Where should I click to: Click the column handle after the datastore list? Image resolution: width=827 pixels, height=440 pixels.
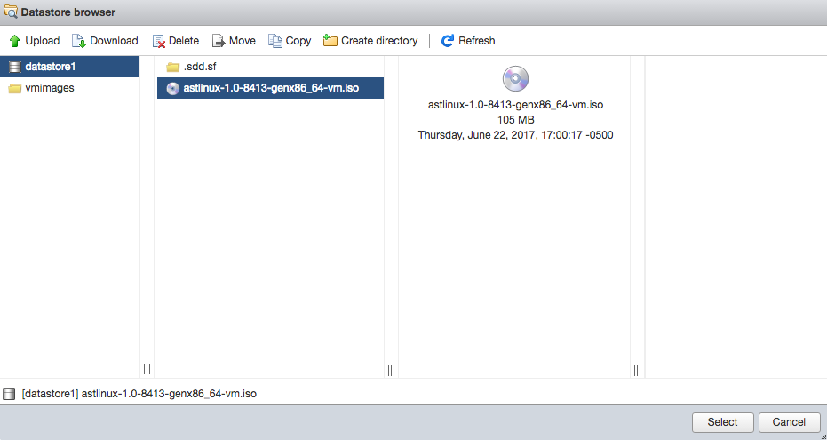coord(147,369)
